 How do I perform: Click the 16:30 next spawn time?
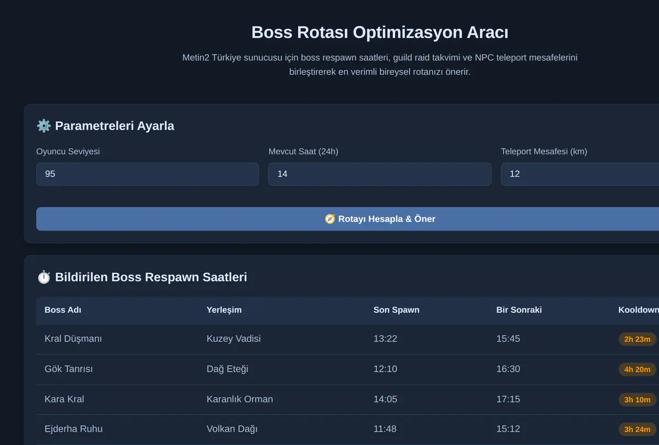click(x=508, y=369)
